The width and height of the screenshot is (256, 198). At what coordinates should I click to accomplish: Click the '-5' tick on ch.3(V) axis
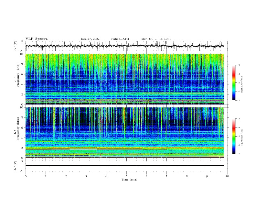click(22, 171)
